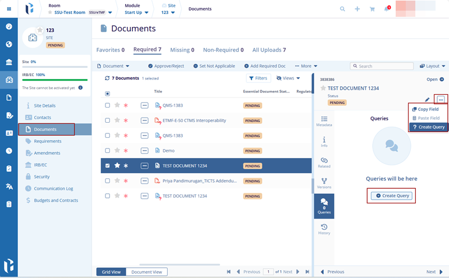Click the refresh icon beside 7 Documents
Image resolution: width=449 pixels, height=278 pixels.
(107, 78)
